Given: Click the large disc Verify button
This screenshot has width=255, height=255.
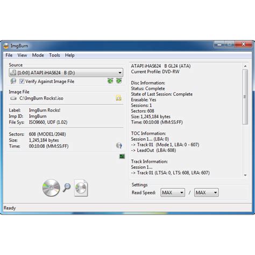Looking at the screenshot, I should (51, 188).
